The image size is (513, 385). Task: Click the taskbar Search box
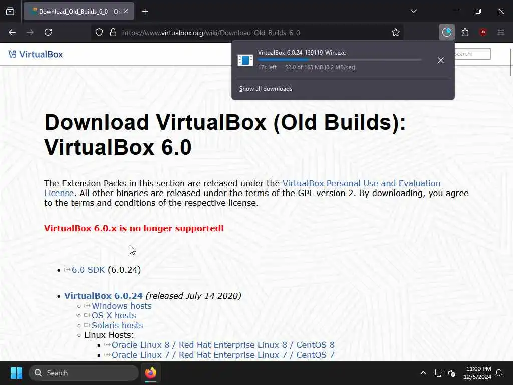pyautogui.click(x=84, y=373)
